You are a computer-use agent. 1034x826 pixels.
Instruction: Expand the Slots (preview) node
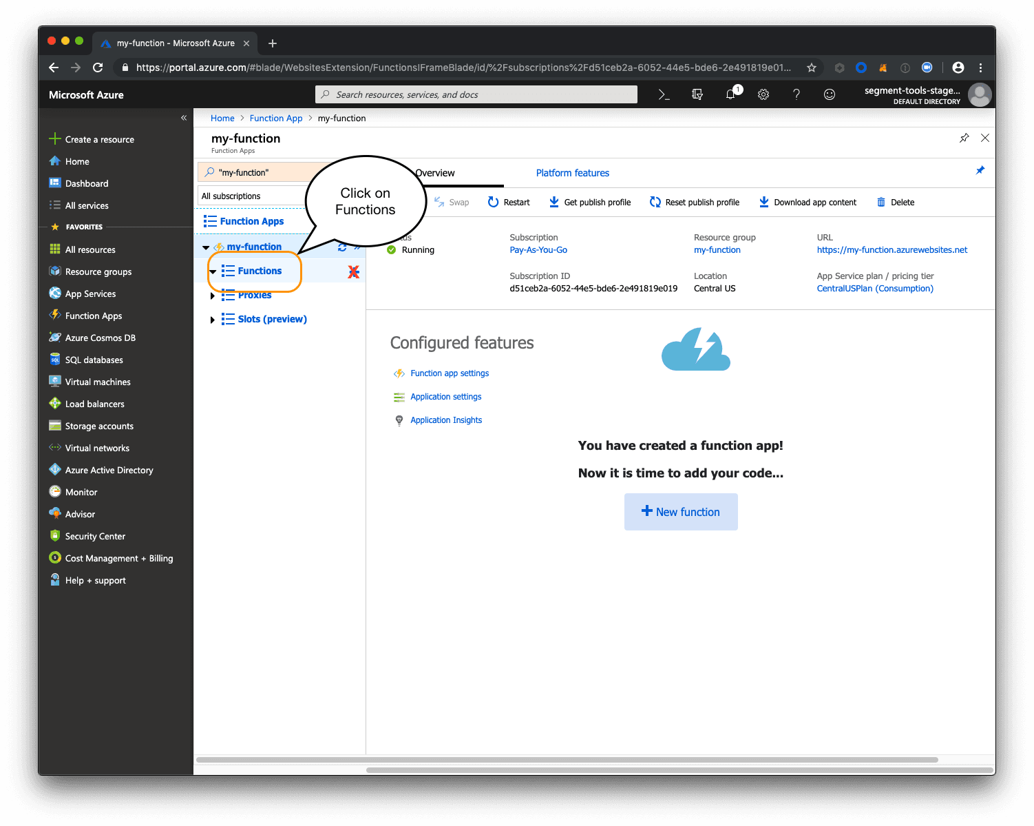pos(213,319)
